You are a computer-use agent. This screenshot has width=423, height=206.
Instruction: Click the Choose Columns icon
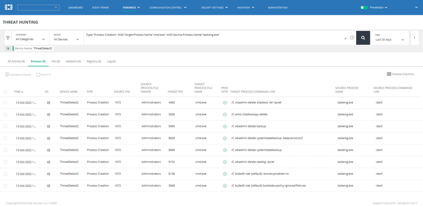[389, 74]
